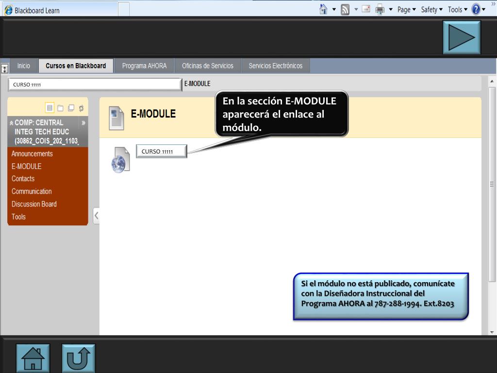Viewport: 497px width, 373px height.
Task: Click the return U-turn arrow button
Action: click(x=78, y=358)
